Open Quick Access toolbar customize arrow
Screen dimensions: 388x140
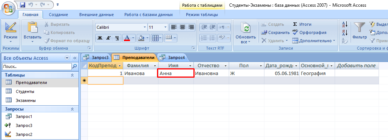pos(58,4)
